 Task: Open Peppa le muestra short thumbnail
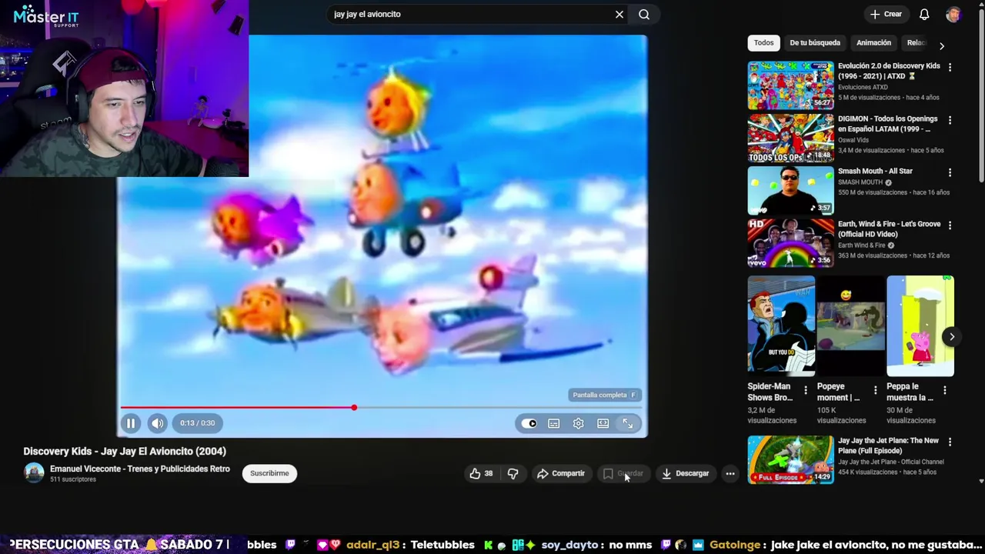click(920, 325)
